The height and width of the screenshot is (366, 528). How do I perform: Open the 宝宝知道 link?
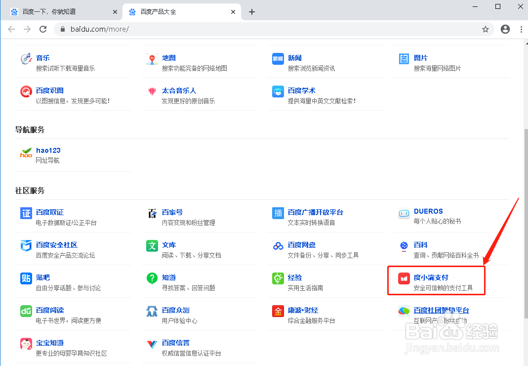pyautogui.click(x=50, y=343)
